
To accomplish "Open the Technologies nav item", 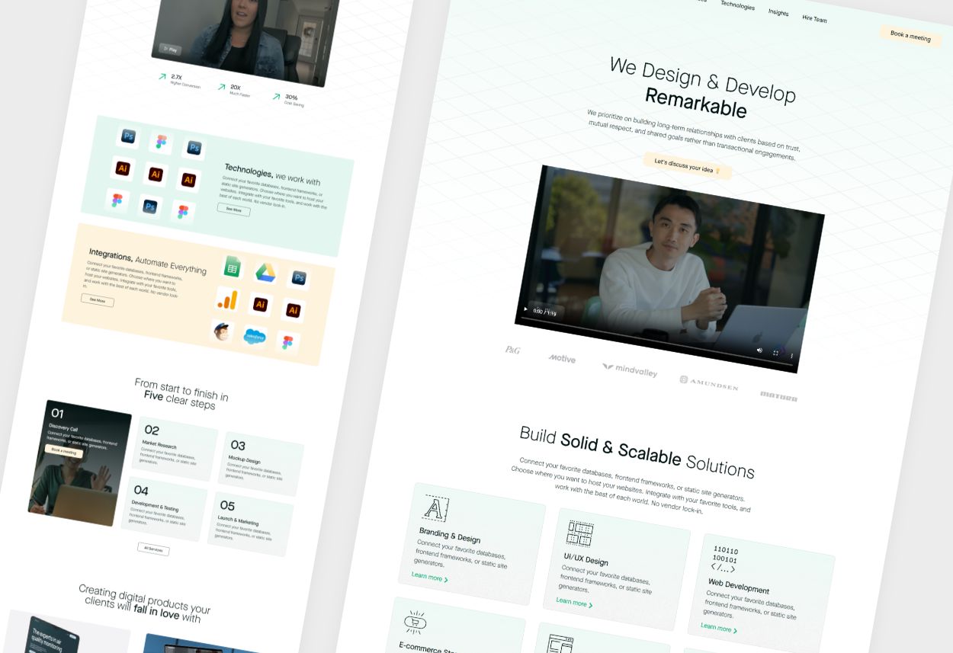I will (737, 6).
